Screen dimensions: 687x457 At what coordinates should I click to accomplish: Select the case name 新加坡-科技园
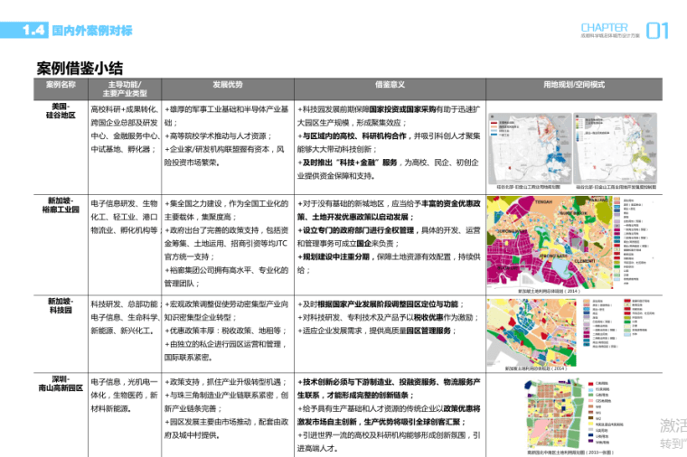(61, 305)
